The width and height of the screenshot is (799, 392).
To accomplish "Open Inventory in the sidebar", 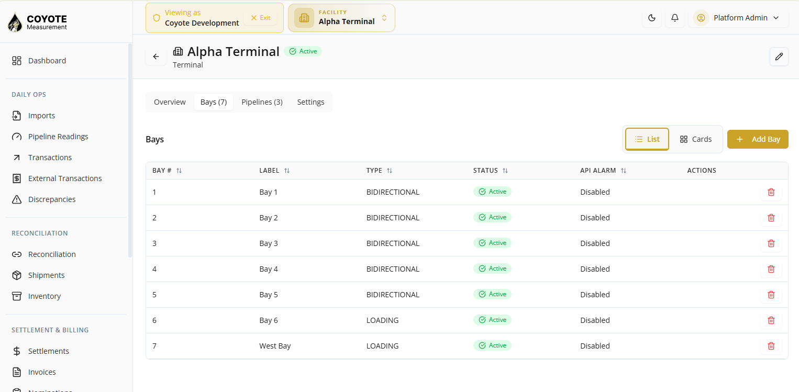I will point(65,296).
